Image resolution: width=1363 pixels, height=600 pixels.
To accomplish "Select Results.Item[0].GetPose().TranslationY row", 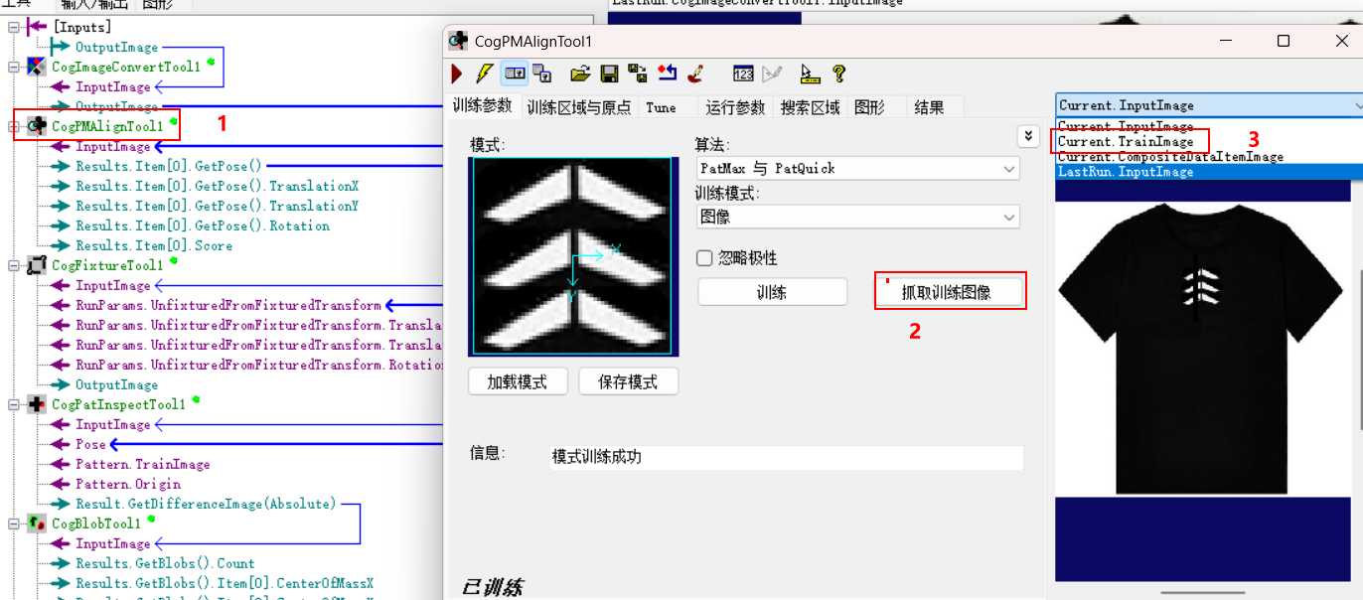I will click(217, 206).
